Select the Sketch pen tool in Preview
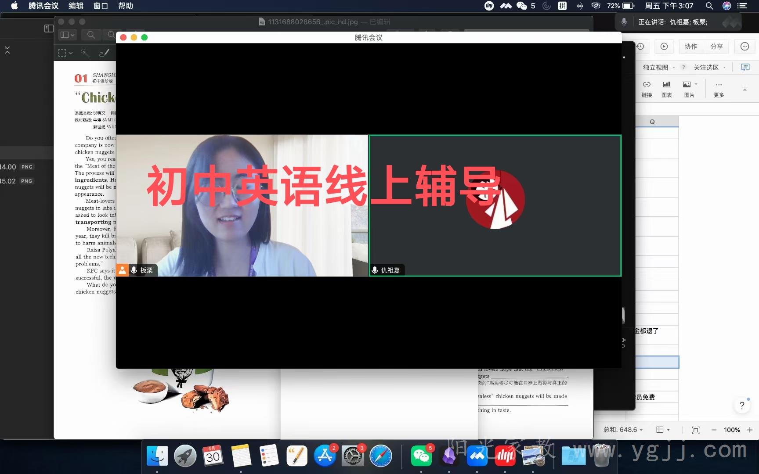The height and width of the screenshot is (474, 759). (104, 53)
